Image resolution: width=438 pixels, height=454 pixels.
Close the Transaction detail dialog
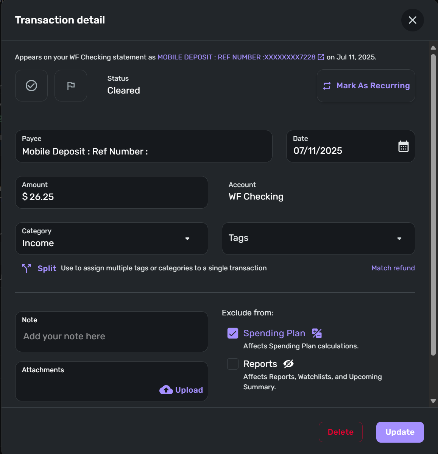(412, 20)
